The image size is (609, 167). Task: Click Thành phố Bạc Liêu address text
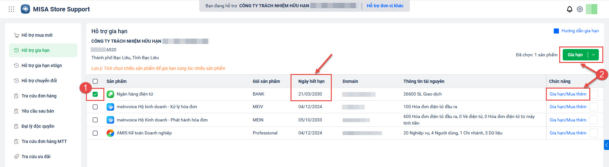(x=125, y=58)
